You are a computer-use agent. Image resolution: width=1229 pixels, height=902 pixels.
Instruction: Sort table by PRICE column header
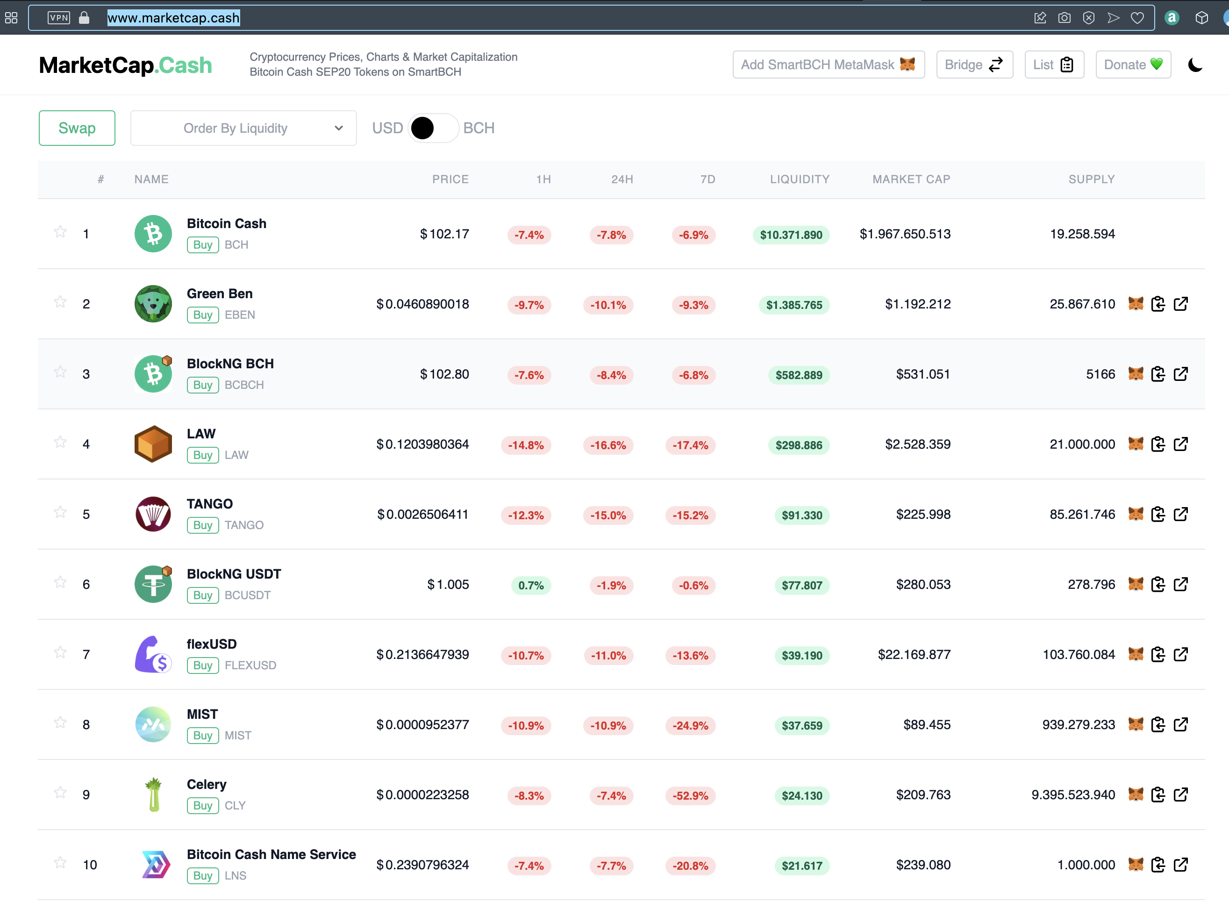pyautogui.click(x=450, y=179)
